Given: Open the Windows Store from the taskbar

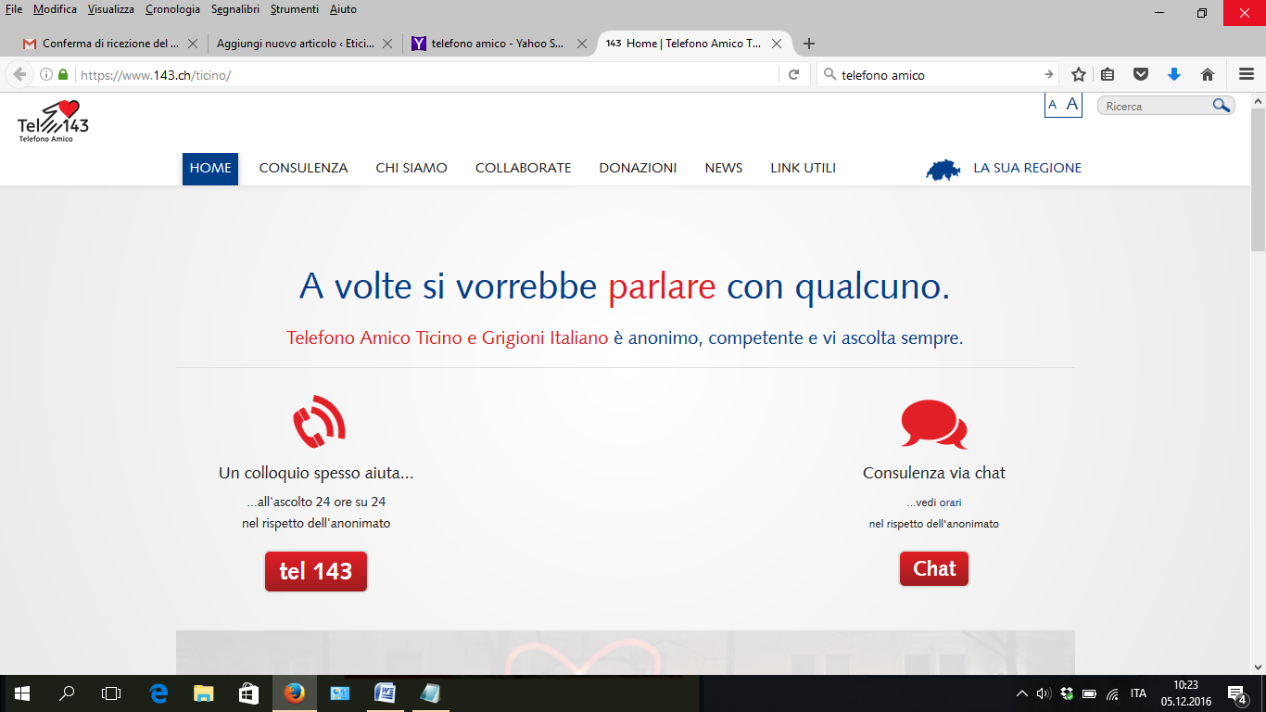Looking at the screenshot, I should click(x=249, y=693).
